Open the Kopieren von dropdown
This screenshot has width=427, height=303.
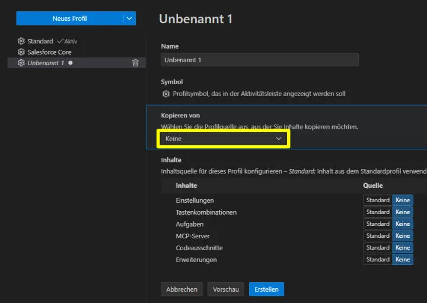(x=223, y=139)
